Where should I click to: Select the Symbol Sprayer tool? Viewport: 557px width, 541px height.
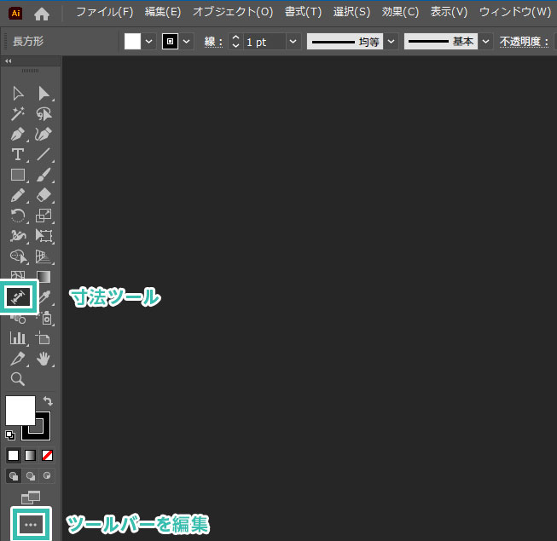click(45, 318)
